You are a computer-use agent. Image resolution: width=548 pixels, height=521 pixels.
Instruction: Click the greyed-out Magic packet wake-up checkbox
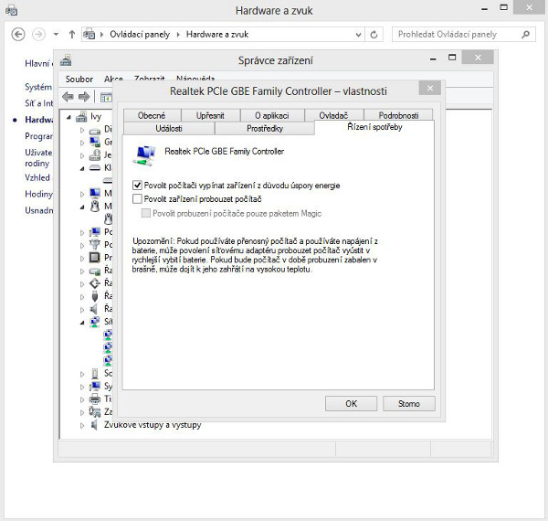pyautogui.click(x=146, y=213)
